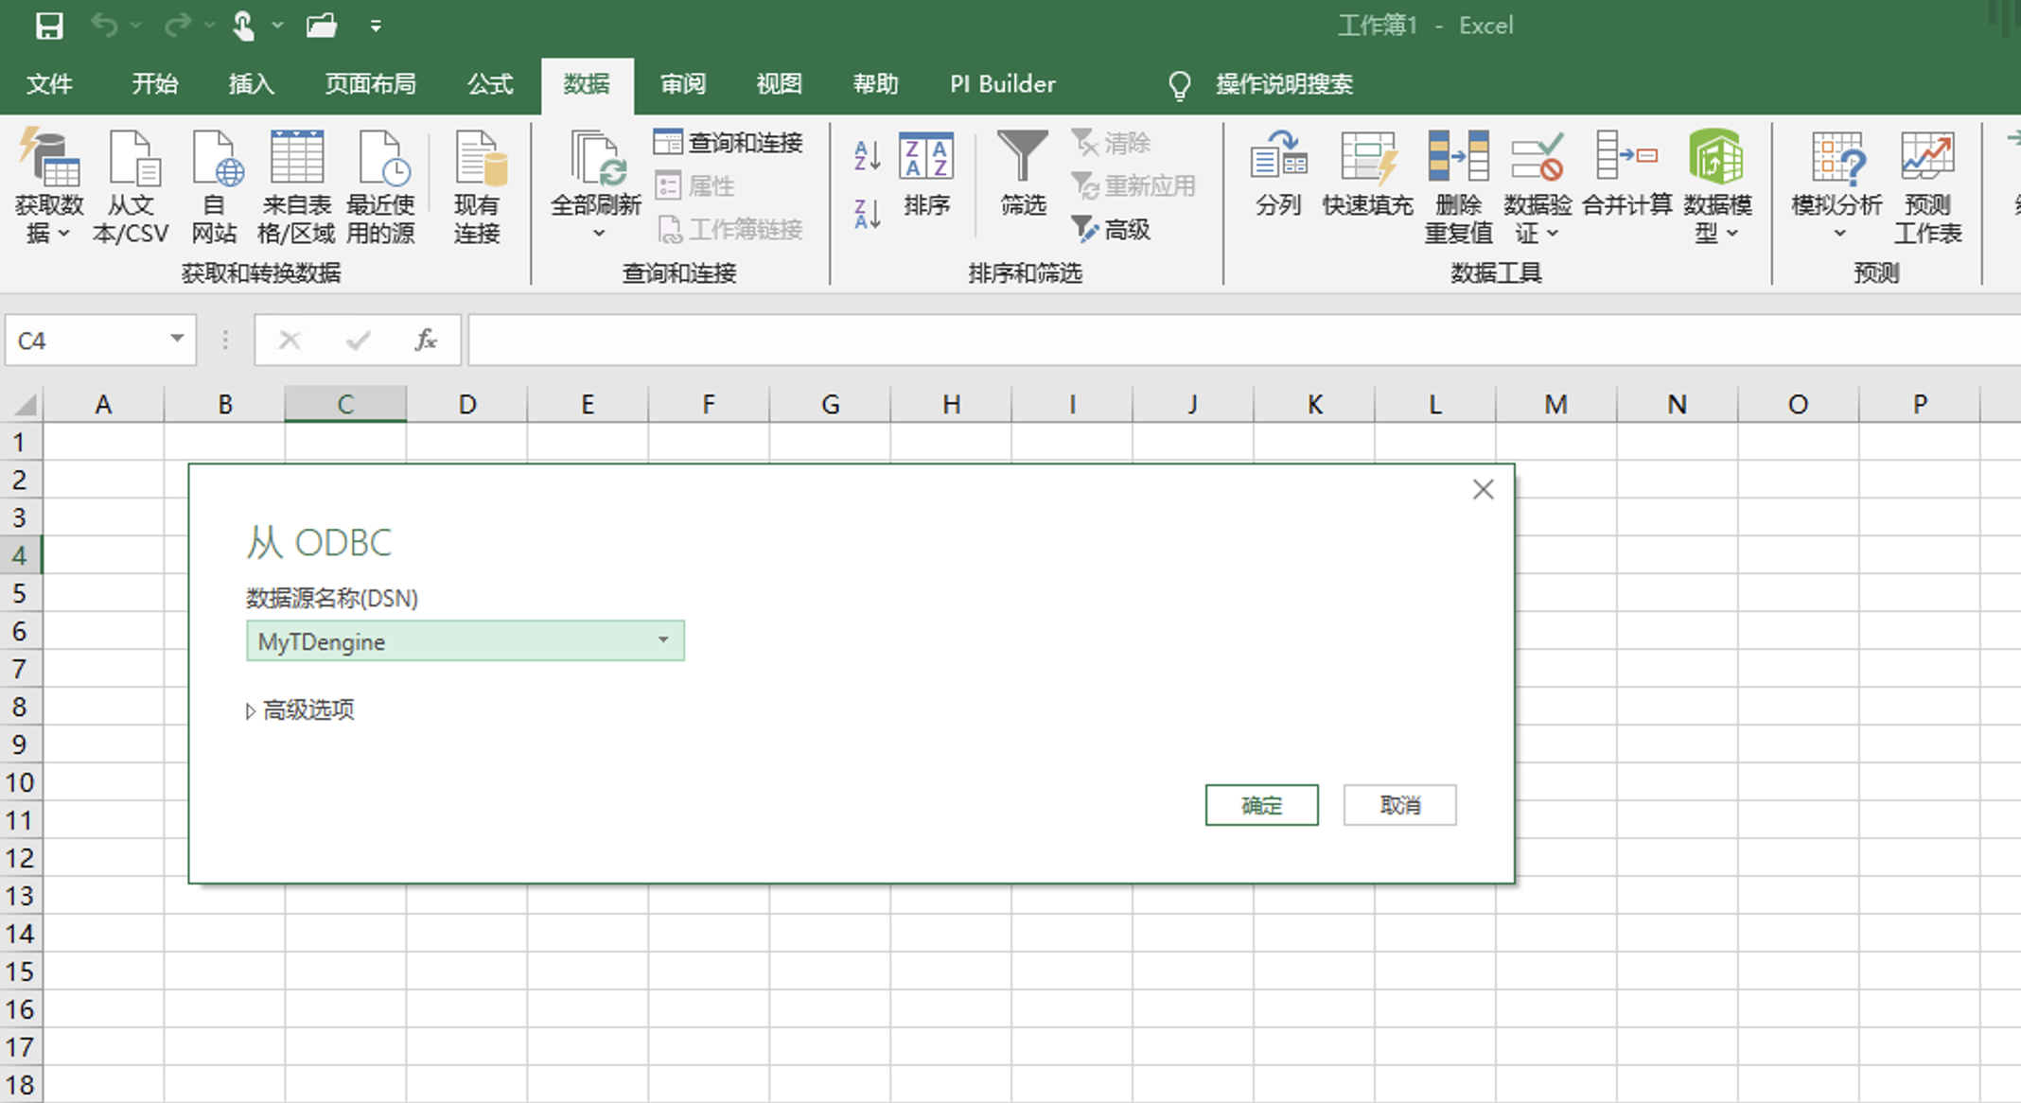
Task: Open 最近使用的源 list
Action: 381,184
